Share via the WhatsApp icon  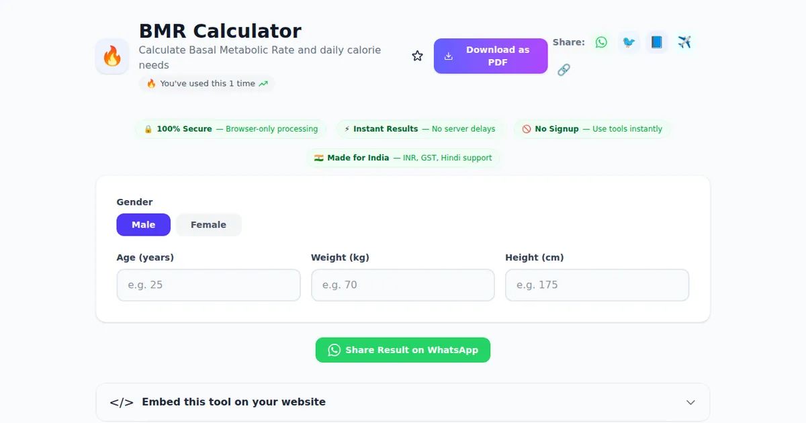click(601, 42)
